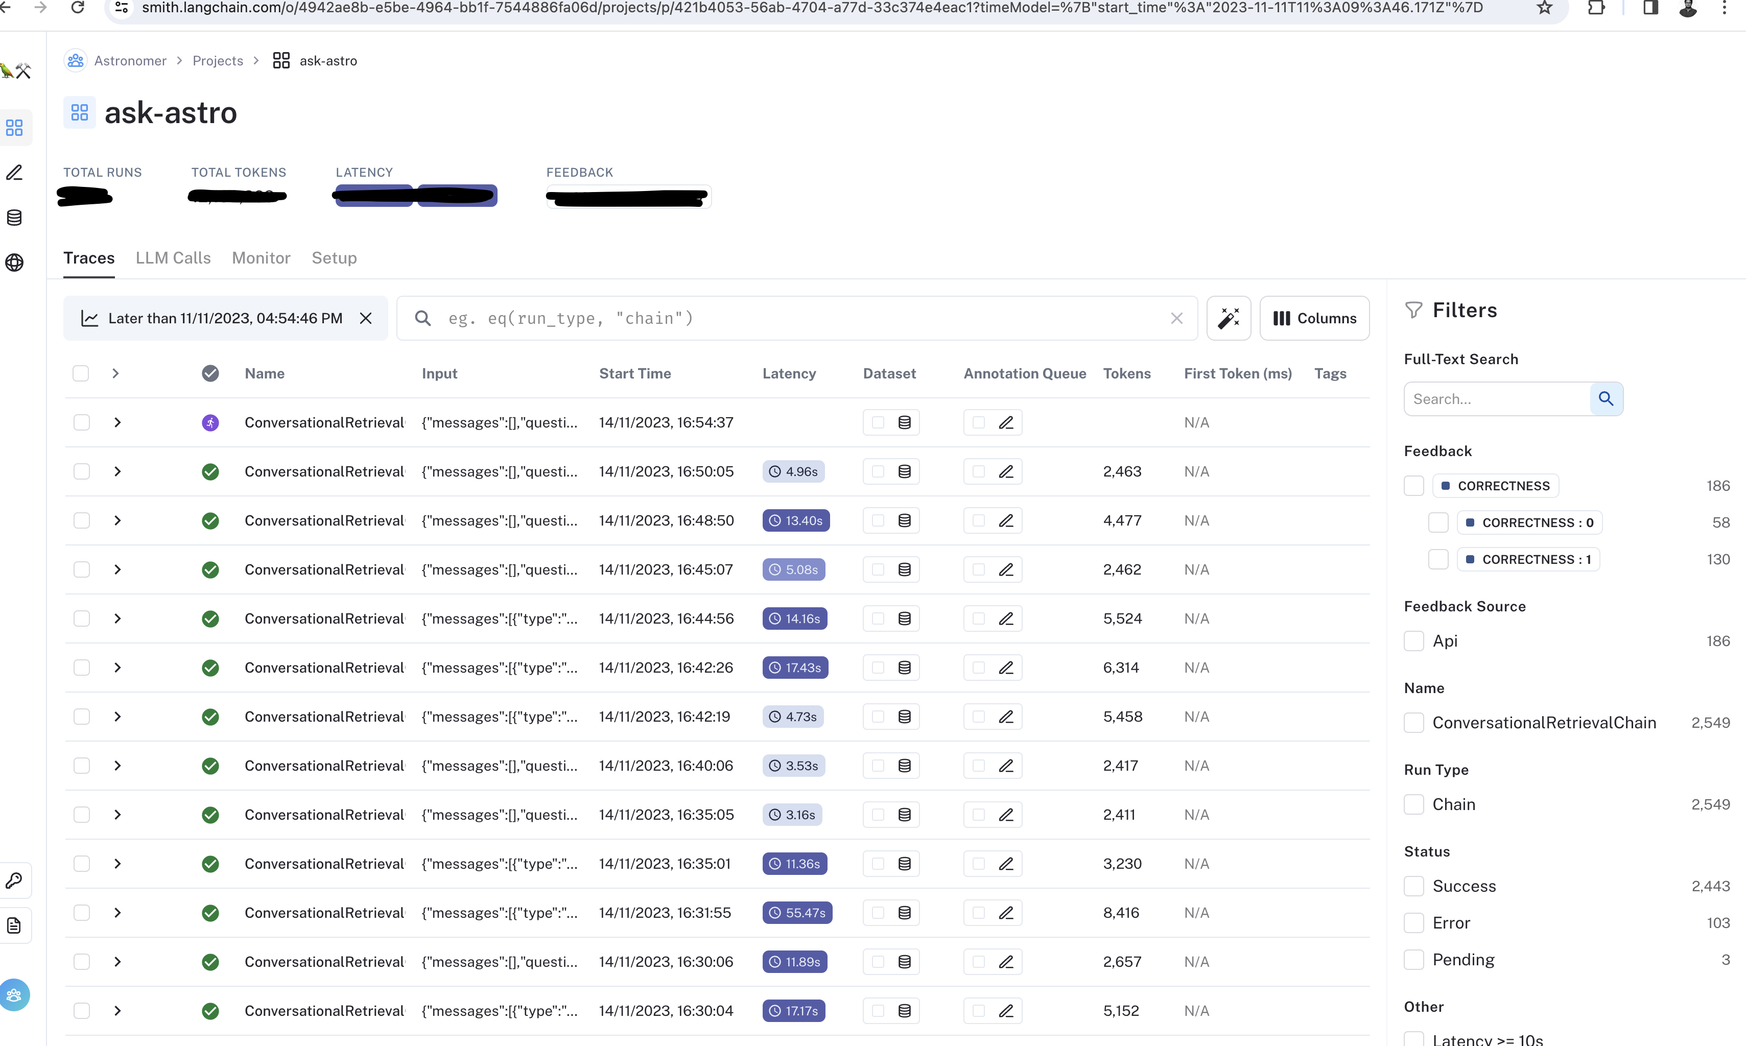Toggle the CORRECTNESS : 1 filter checkbox
1746x1046 pixels.
click(1438, 559)
